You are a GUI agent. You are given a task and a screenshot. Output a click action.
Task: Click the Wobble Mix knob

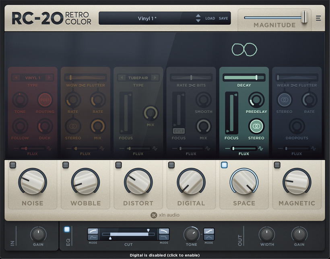click(x=98, y=126)
